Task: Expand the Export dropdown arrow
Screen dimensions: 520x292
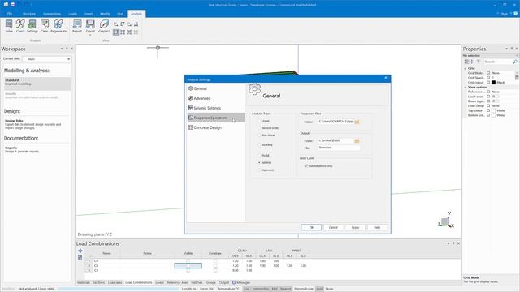Action: point(90,34)
